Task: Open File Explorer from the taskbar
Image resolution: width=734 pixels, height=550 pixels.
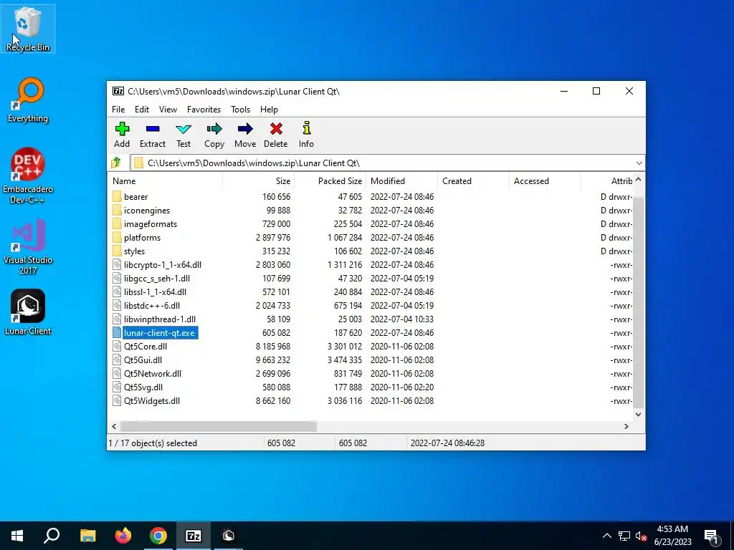Action: pos(87,536)
